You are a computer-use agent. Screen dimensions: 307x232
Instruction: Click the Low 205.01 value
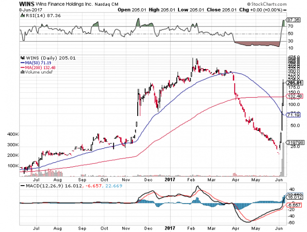[191, 10]
